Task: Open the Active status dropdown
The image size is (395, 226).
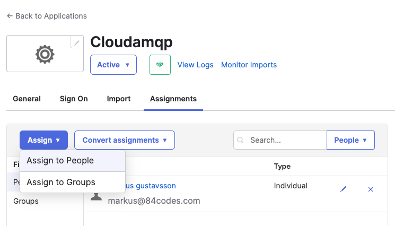Action: 113,65
